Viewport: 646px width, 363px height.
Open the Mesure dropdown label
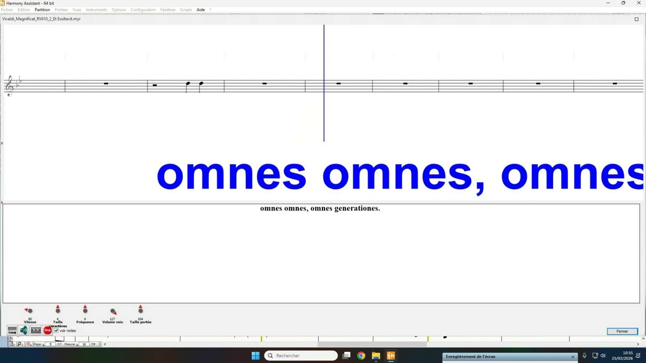pos(70,344)
